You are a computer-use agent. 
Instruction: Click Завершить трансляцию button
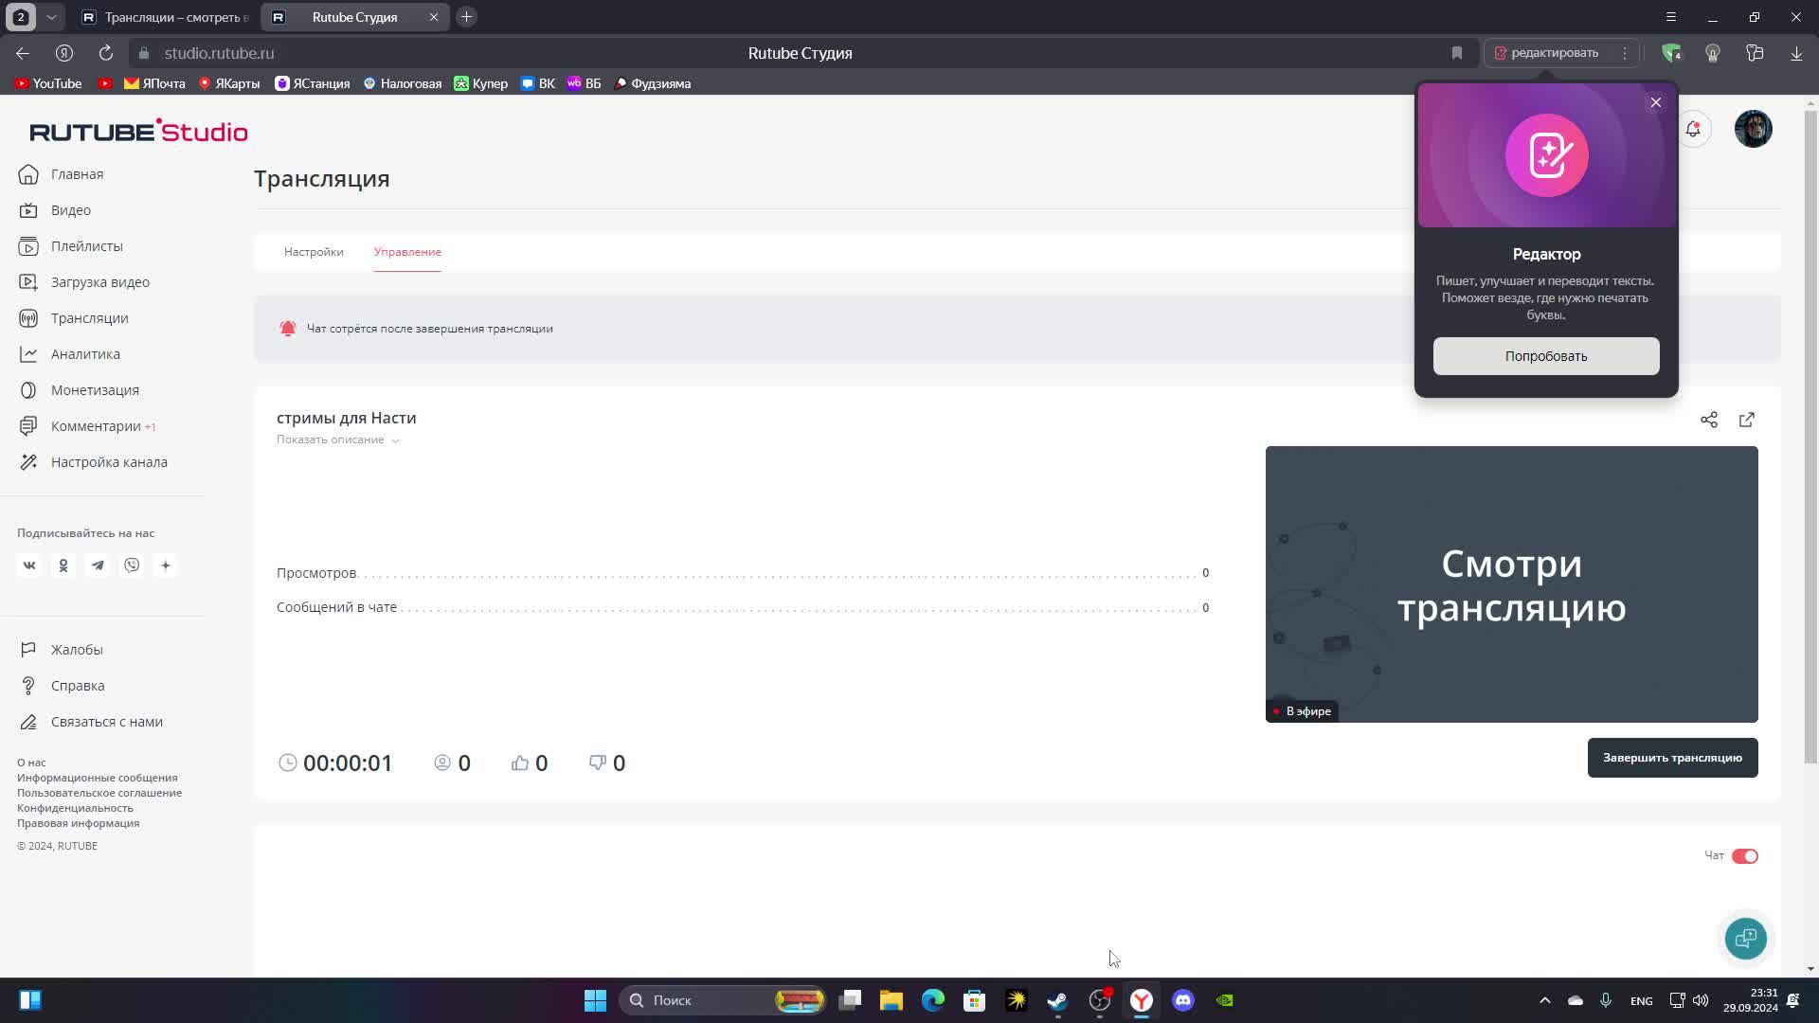click(x=1672, y=758)
